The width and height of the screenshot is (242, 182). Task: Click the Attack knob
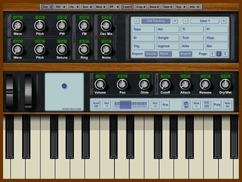click(185, 84)
